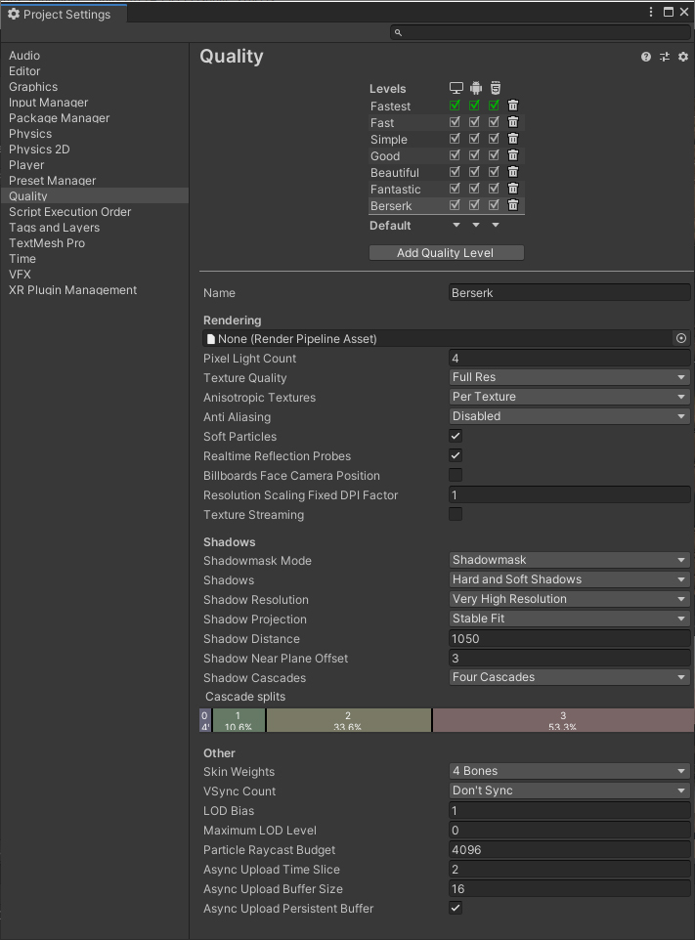Screen dimensions: 695x940
Task: Click cascade split segment 2
Action: [348, 721]
